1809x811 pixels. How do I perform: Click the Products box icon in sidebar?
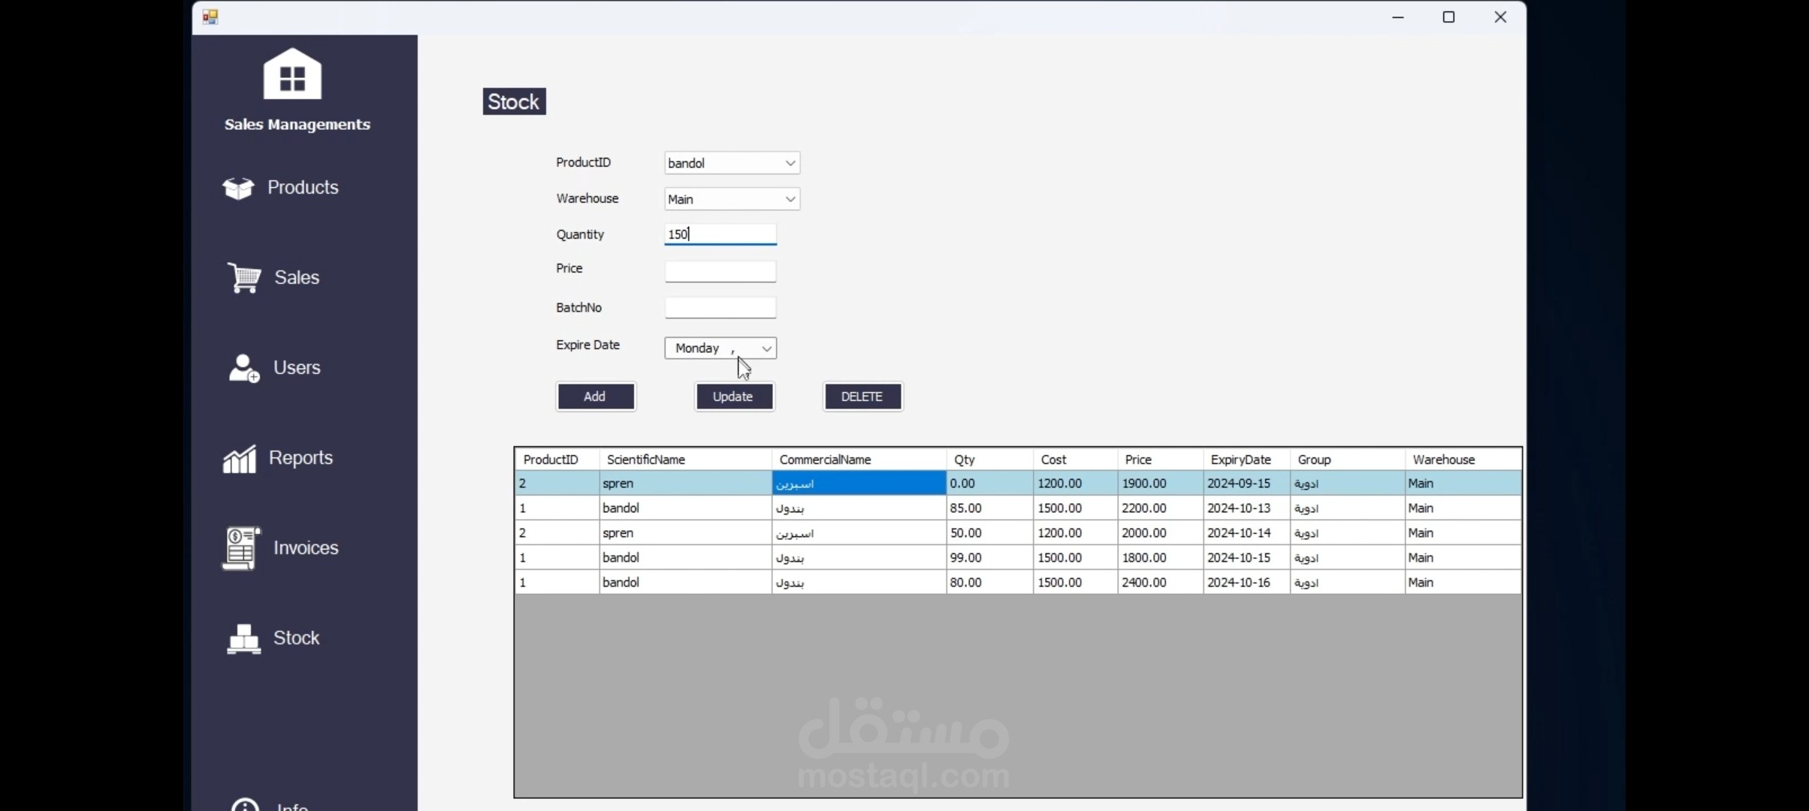(x=238, y=188)
